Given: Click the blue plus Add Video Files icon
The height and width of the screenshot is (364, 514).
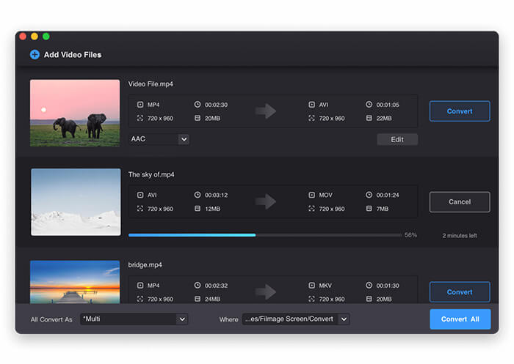Looking at the screenshot, I should click(x=35, y=55).
